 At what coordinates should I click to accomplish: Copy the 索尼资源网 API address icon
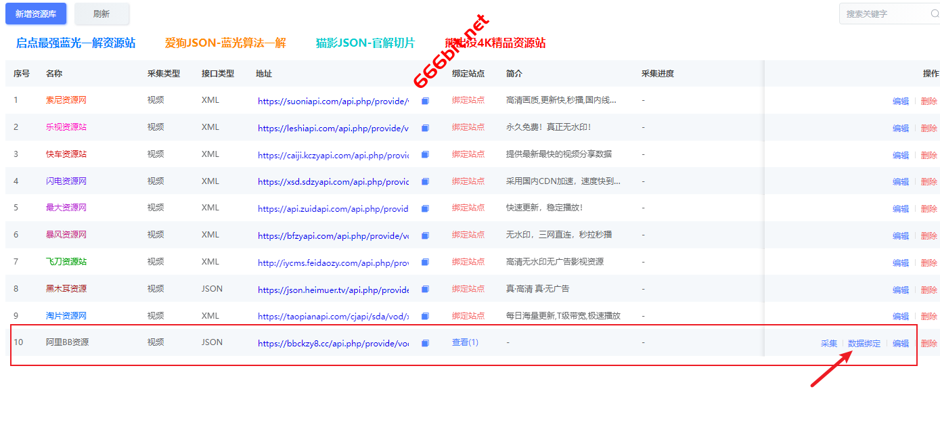coord(425,100)
